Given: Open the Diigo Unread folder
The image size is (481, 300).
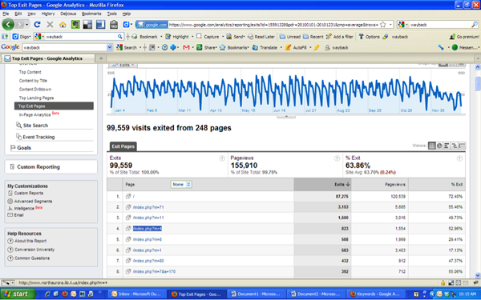Looking at the screenshot, I should point(290,37).
